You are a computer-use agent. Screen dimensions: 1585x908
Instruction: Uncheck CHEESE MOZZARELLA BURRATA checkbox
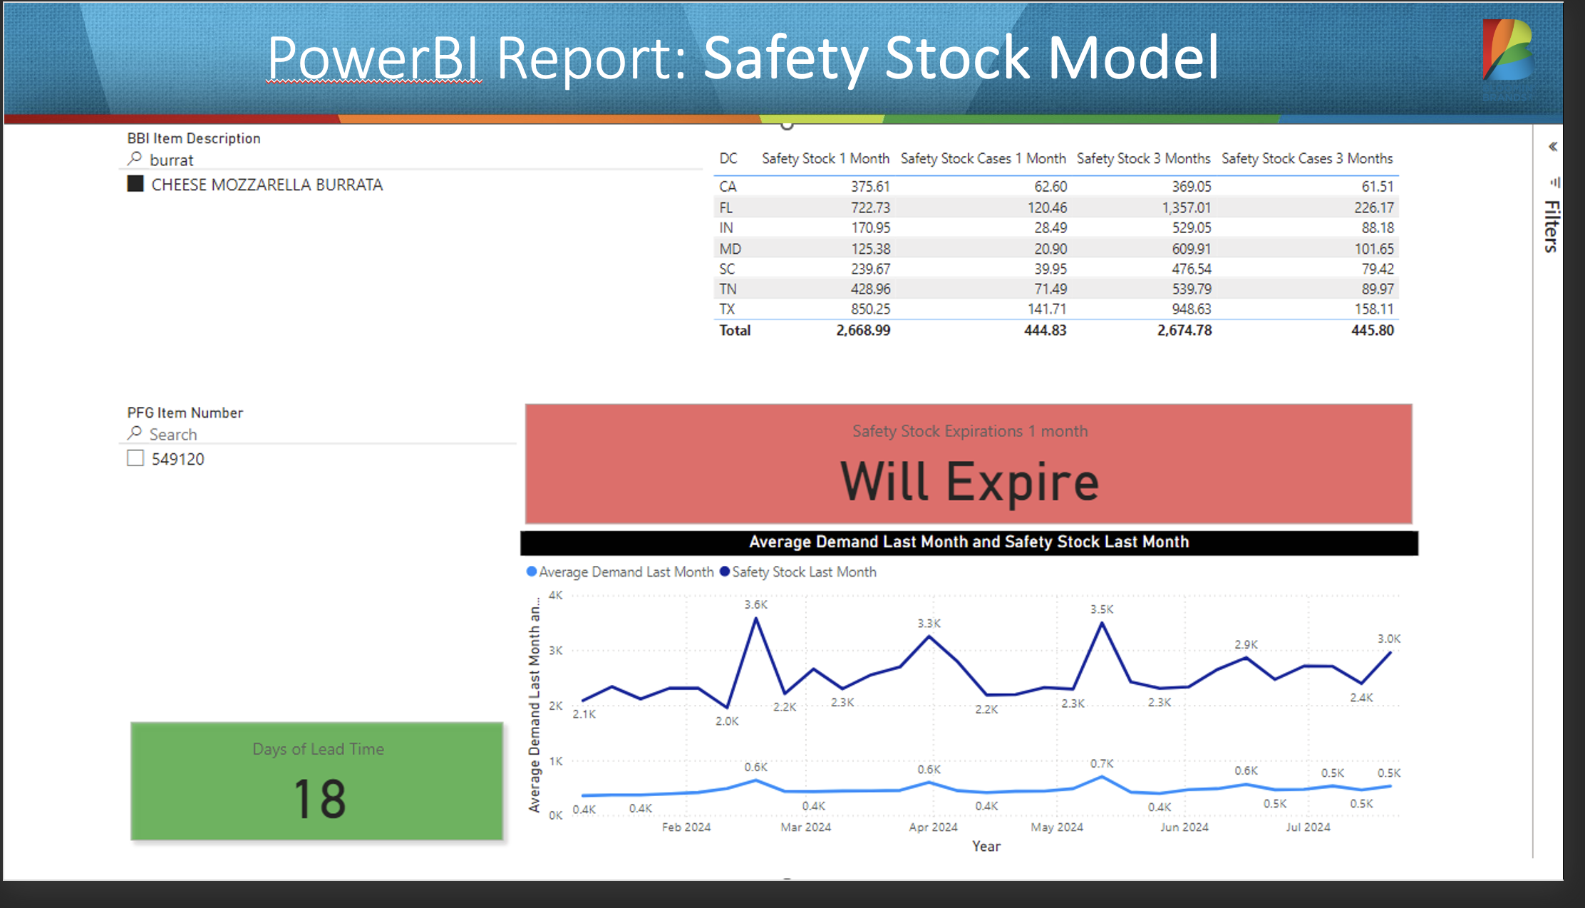(x=135, y=184)
